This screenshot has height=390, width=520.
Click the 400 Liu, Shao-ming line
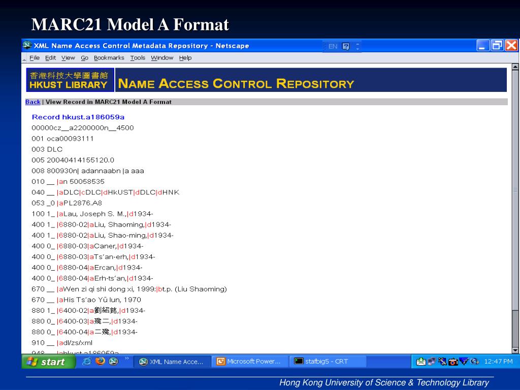pos(103,235)
